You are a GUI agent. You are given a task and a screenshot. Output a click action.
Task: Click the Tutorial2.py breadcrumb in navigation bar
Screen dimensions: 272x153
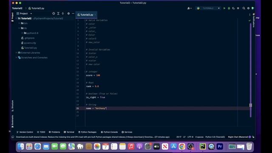pos(37,8)
